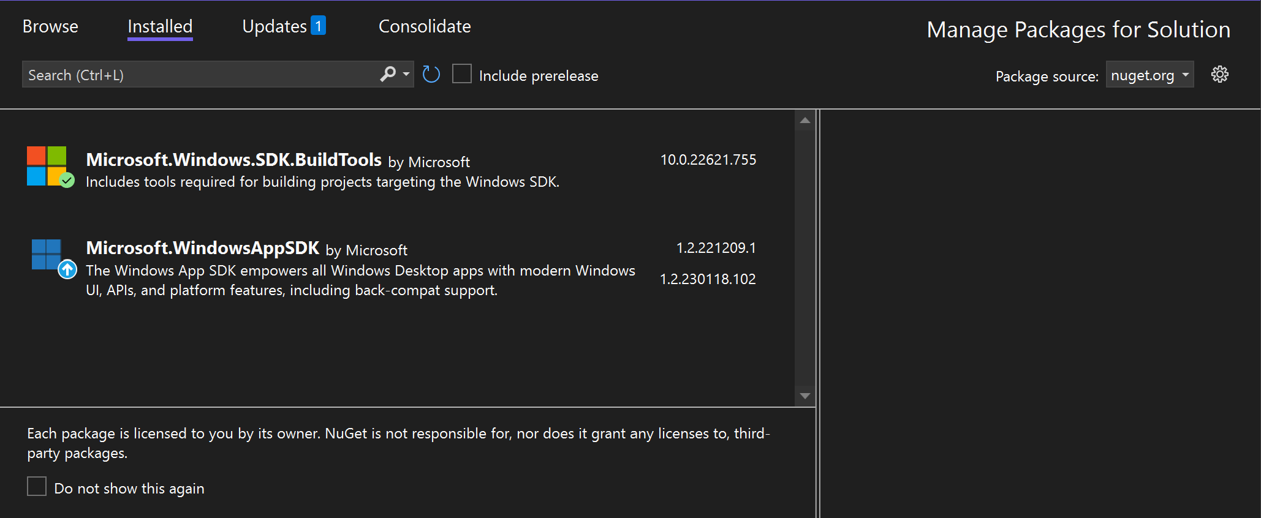Viewport: 1261px width, 518px height.
Task: Click the Do not show this again label
Action: [x=129, y=489]
